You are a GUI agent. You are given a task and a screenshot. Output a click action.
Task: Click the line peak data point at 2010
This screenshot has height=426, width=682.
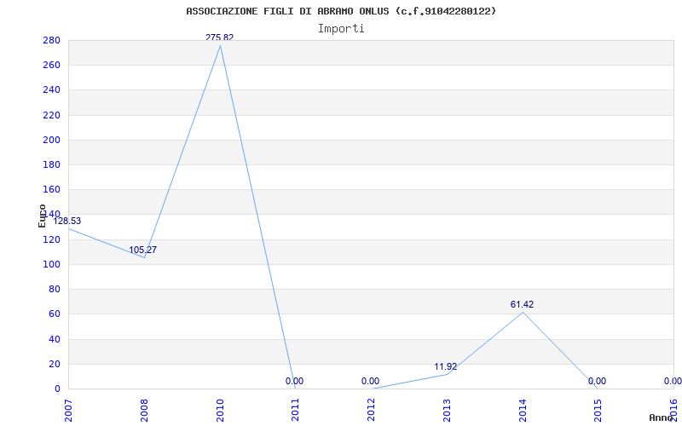pos(220,45)
